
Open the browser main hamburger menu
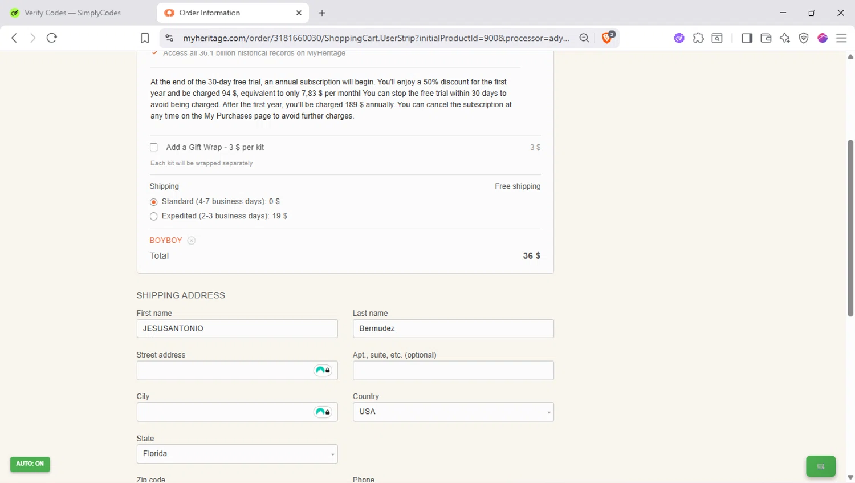click(x=841, y=38)
